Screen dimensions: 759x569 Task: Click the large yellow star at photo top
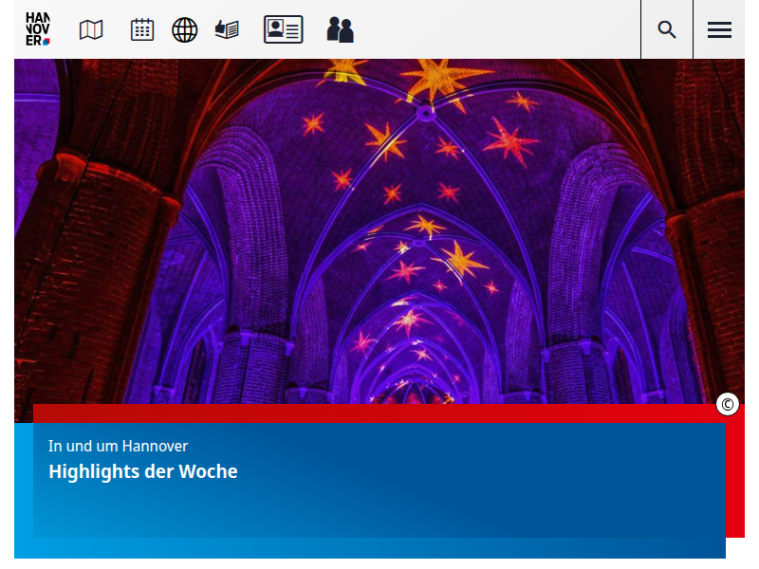tap(438, 78)
